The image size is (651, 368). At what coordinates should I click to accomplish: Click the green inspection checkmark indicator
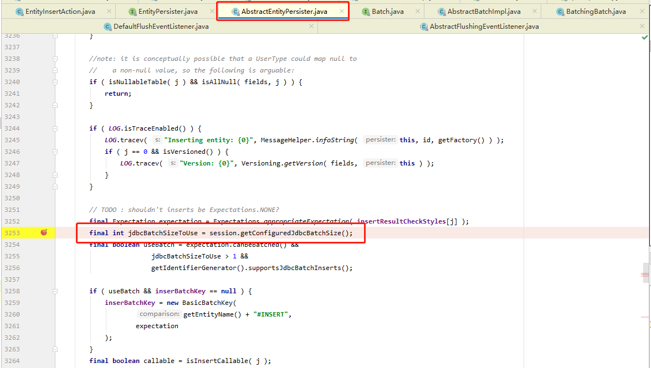[644, 37]
